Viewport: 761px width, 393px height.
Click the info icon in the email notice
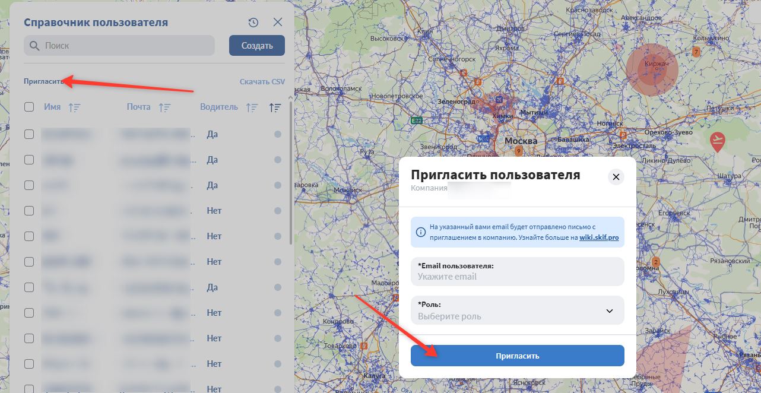click(421, 232)
